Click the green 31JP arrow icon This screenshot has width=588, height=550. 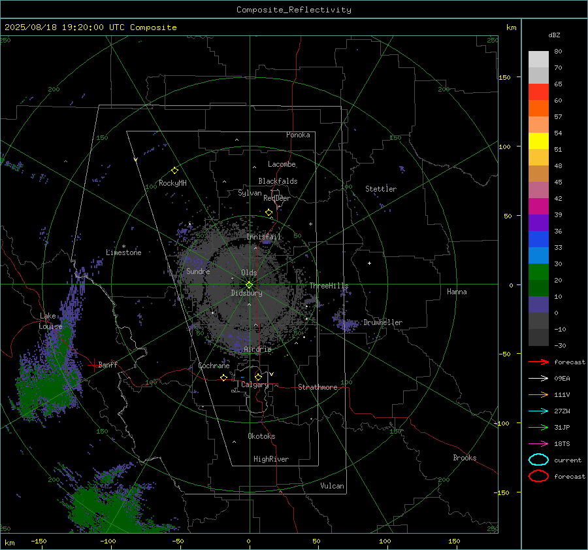coord(538,427)
